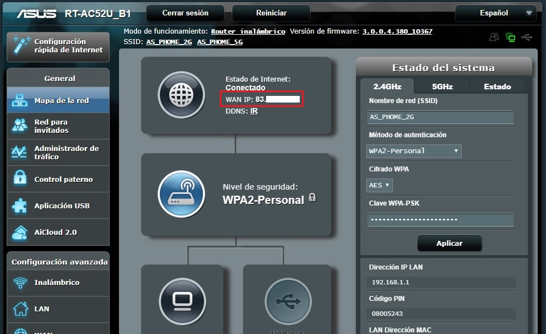
Task: Select the Internet globe icon in network map
Action: click(x=181, y=95)
